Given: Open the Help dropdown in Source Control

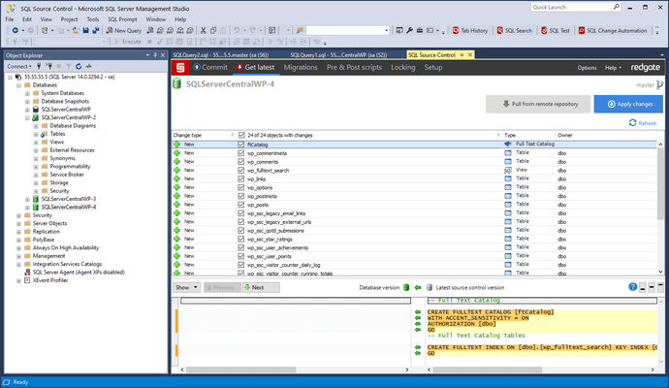Looking at the screenshot, I should 613,68.
